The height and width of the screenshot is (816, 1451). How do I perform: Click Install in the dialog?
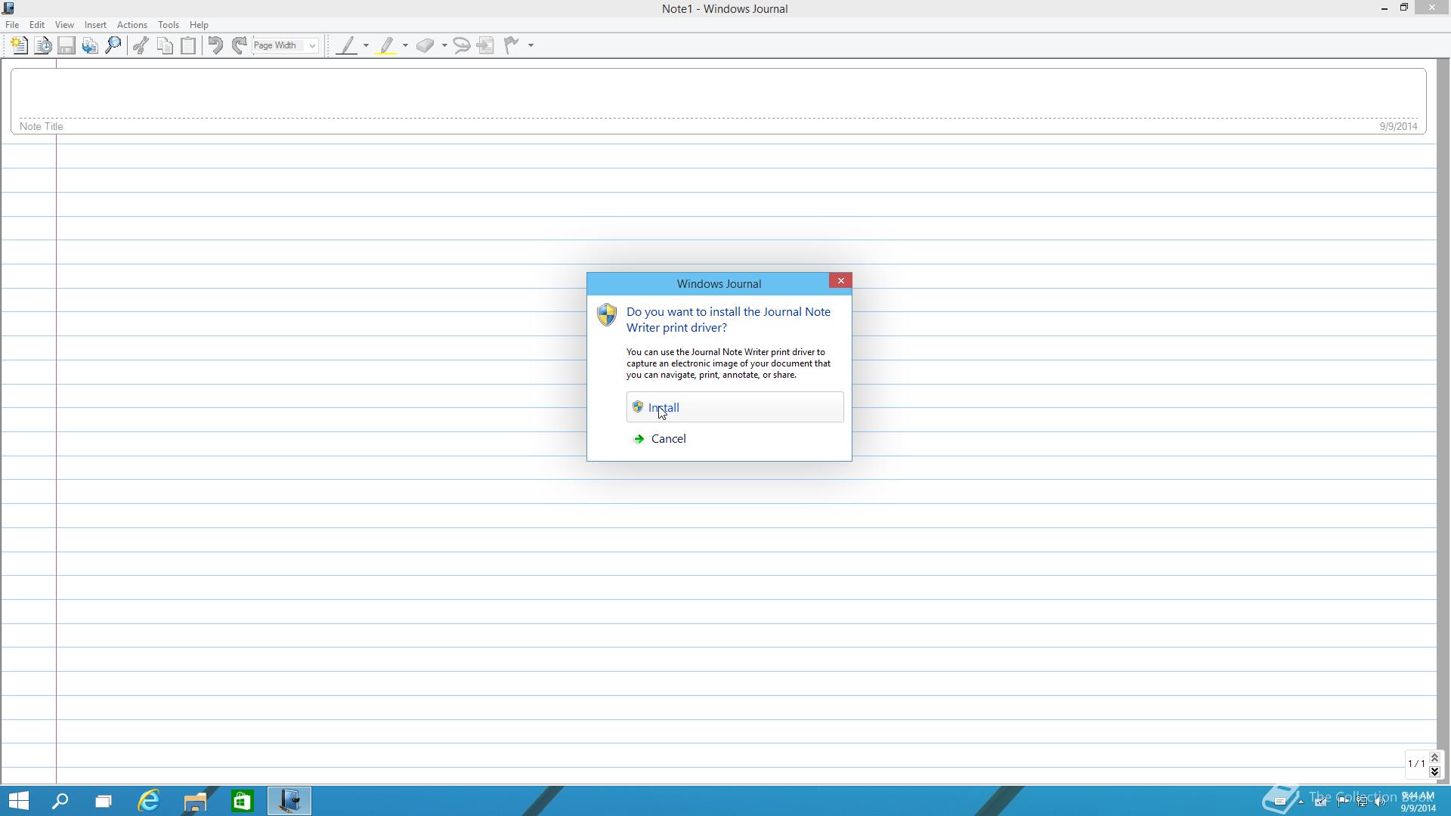coord(735,407)
